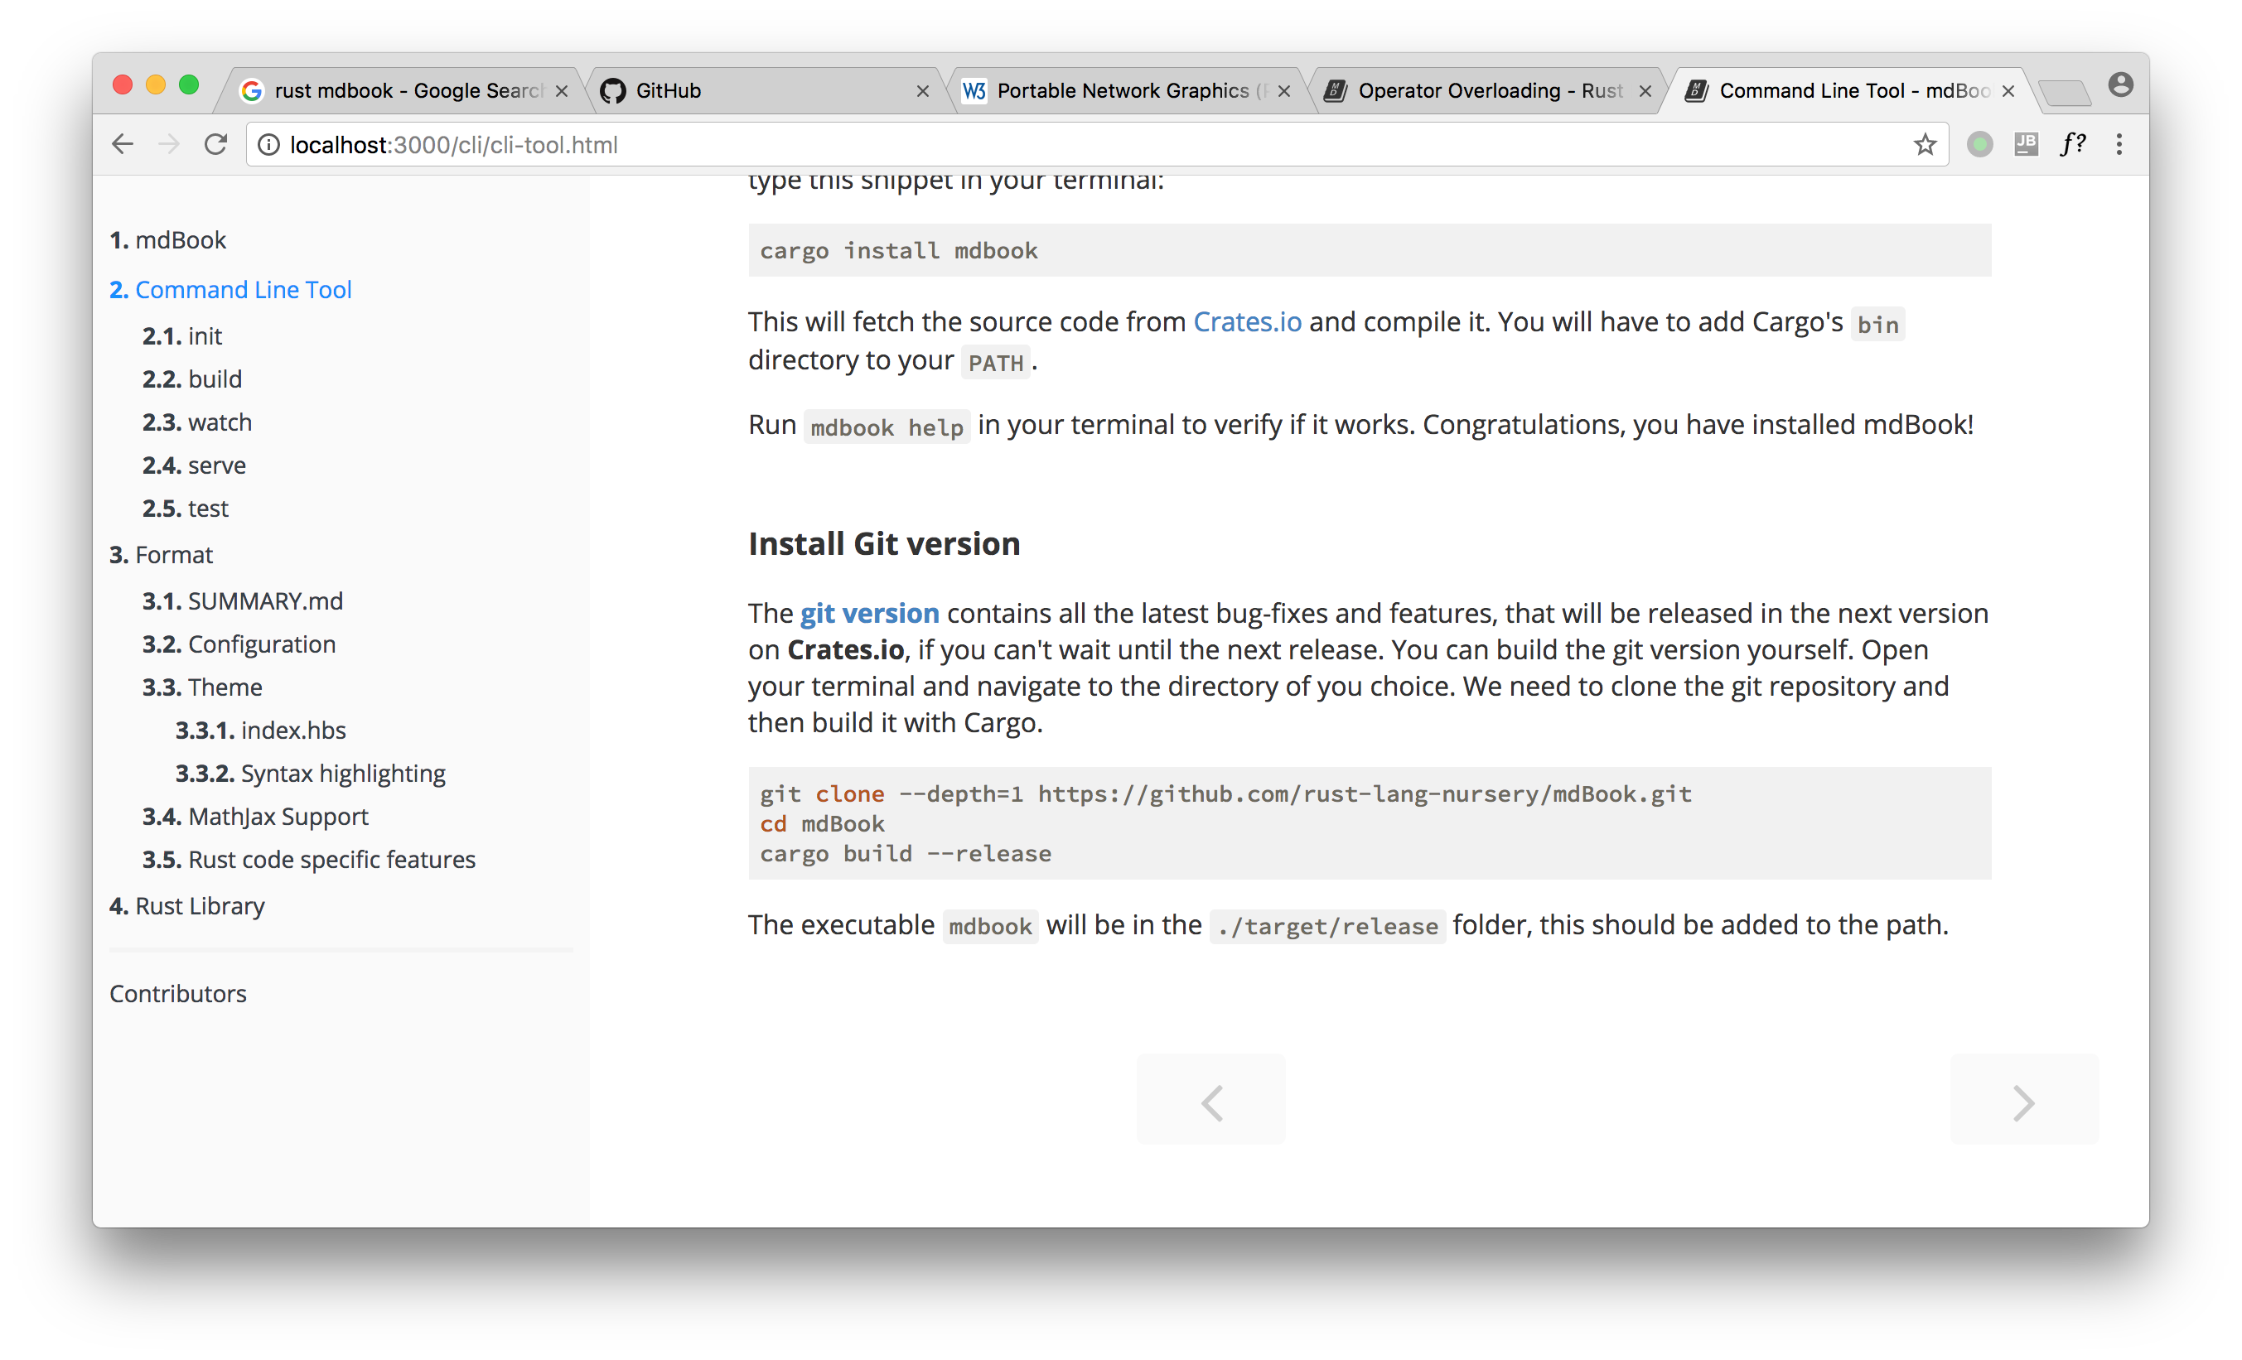Open chapter 1. mdBook in sidebar
Screen dimensions: 2242x1360
(167, 240)
